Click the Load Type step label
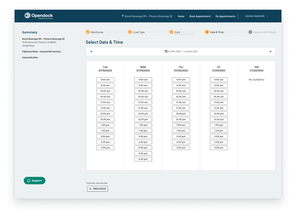The image size is (296, 218). click(139, 32)
